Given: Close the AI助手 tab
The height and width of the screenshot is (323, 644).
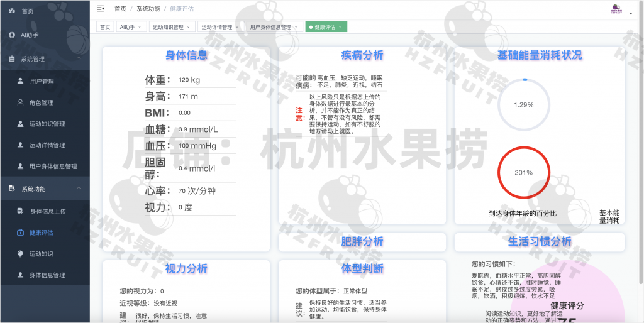Looking at the screenshot, I should click(x=140, y=27).
